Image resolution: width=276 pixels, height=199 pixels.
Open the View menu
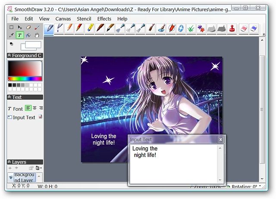(44, 19)
